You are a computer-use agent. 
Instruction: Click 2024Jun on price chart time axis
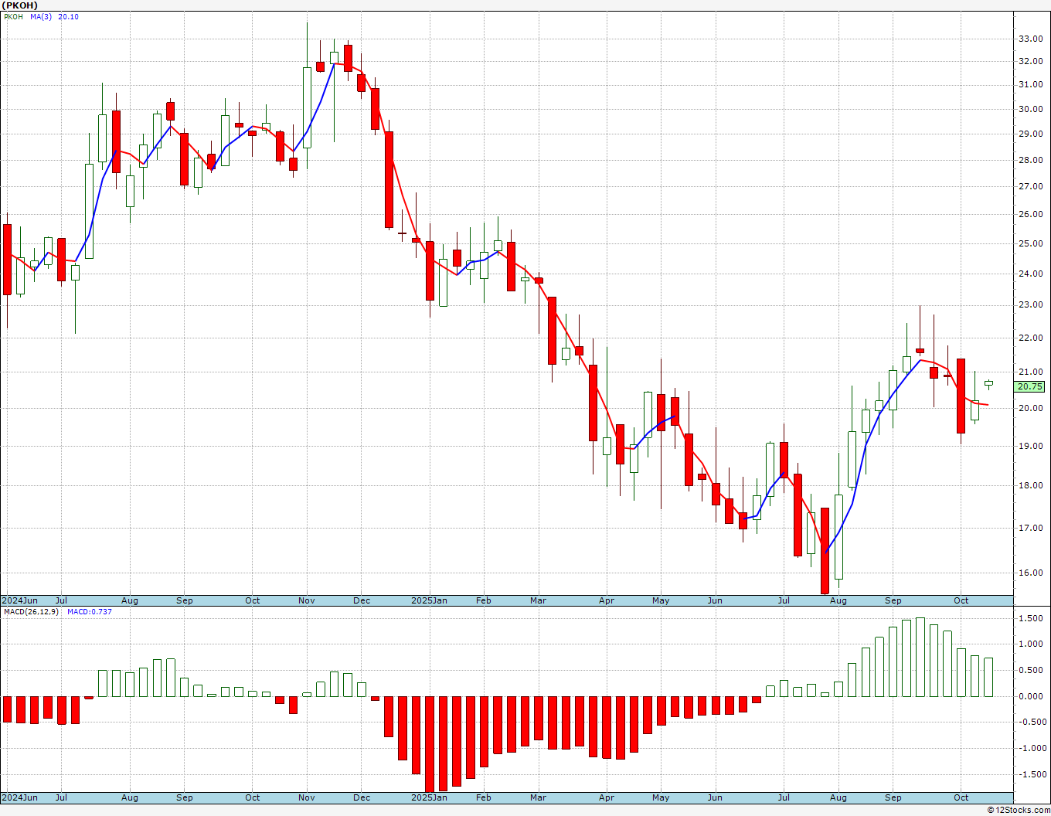(x=19, y=600)
